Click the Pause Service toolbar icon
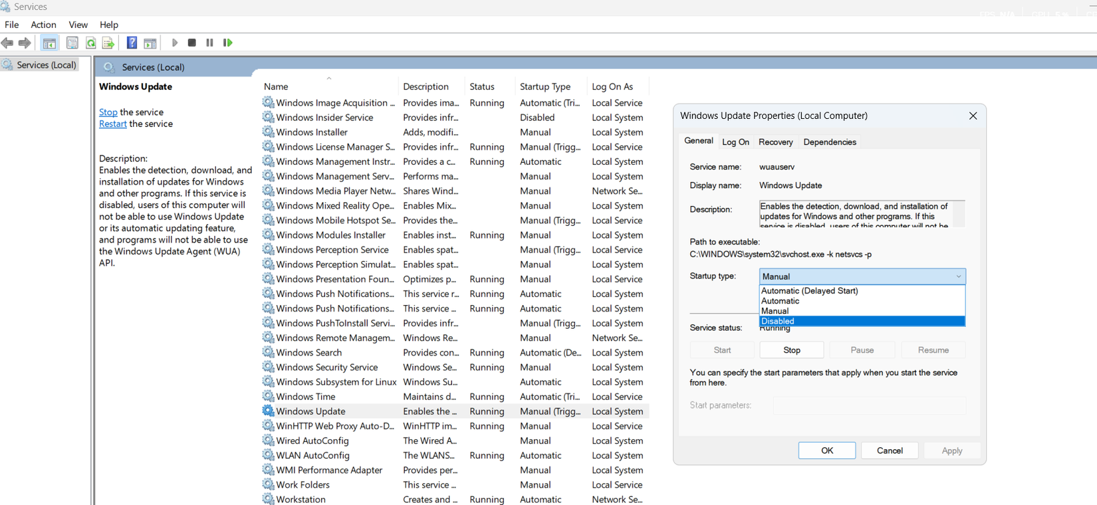This screenshot has width=1097, height=505. coord(209,43)
